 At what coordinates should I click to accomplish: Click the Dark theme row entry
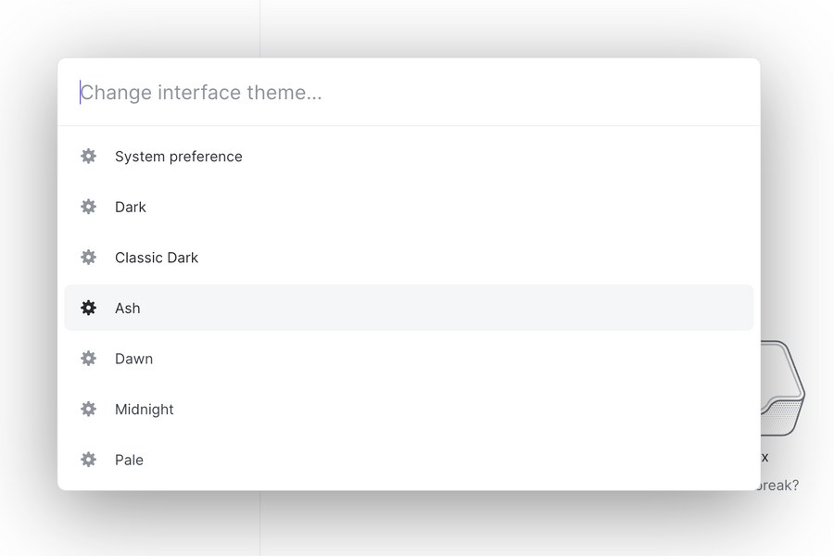click(130, 207)
